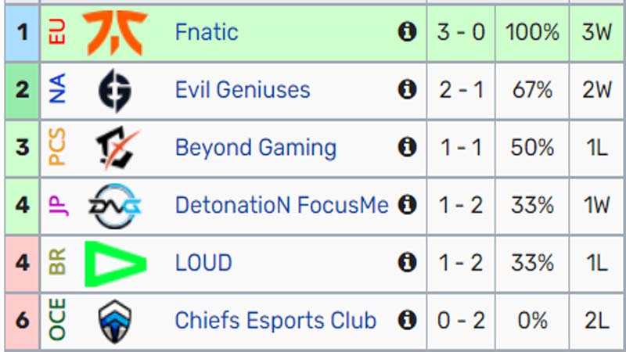This screenshot has width=626, height=352.
Task: Click the Evil Geniuses team logo
Action: (x=115, y=90)
